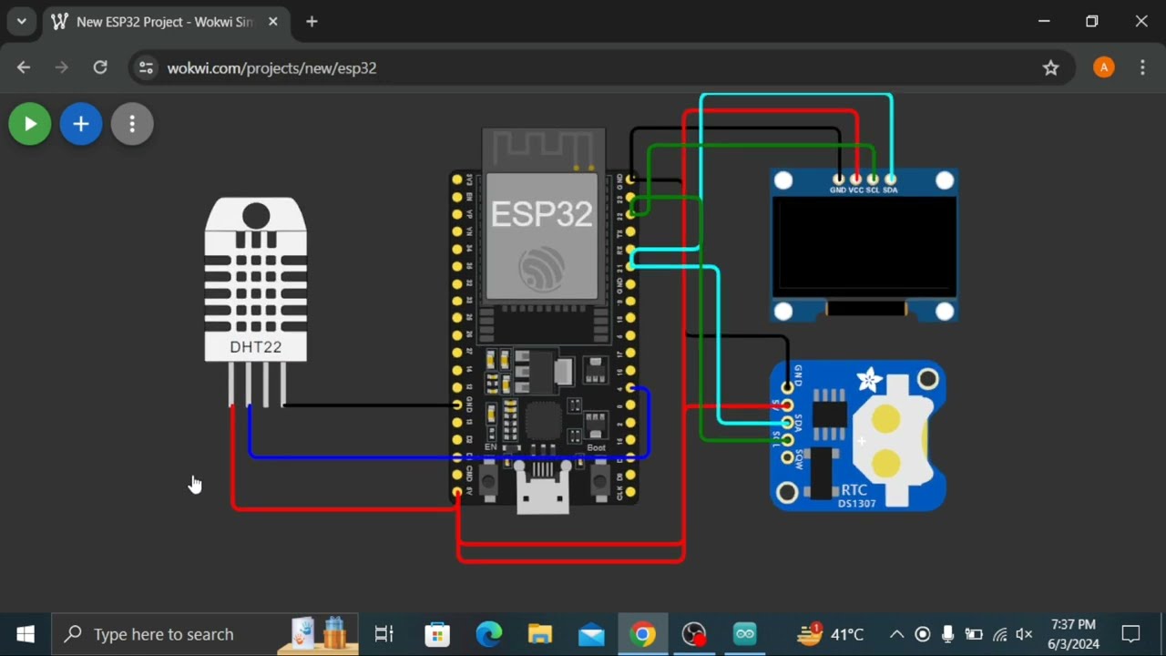Close the New ESP32 Project tab

click(x=272, y=22)
